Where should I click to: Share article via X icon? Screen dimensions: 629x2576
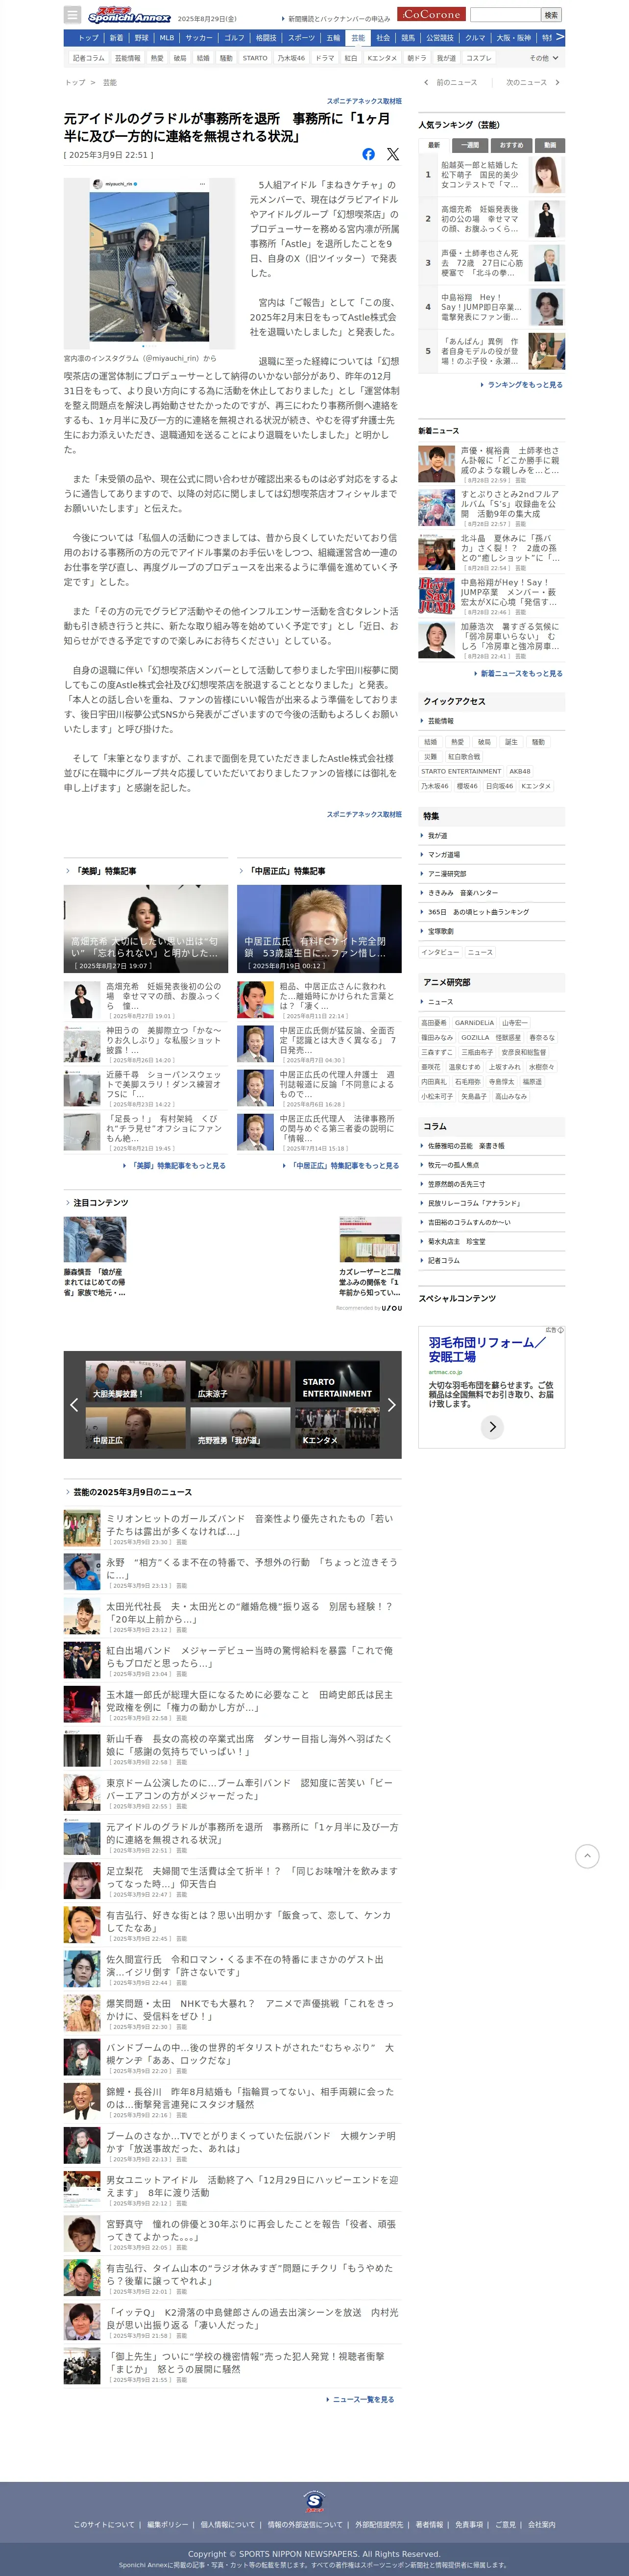coord(393,154)
